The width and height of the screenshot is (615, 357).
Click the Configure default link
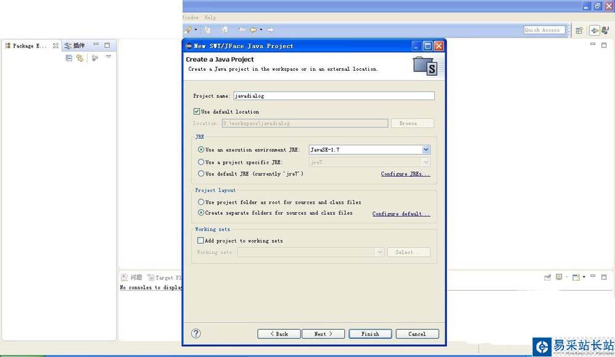click(401, 214)
